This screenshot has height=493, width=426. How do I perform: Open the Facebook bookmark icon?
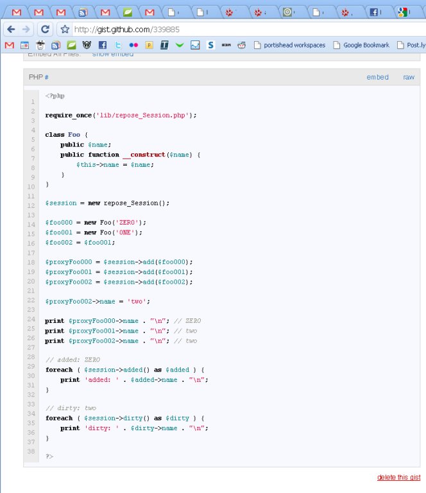[102, 45]
